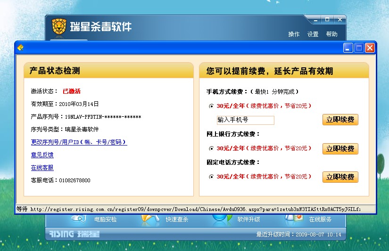Viewport: 389px width, 251px height.
Task: Select radio button under 网上银行方式续费
Action: tap(211, 148)
